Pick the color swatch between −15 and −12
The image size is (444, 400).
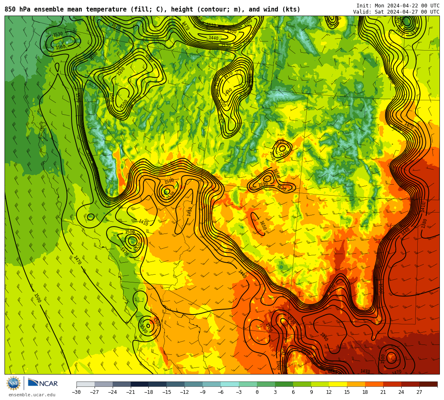pos(176,384)
